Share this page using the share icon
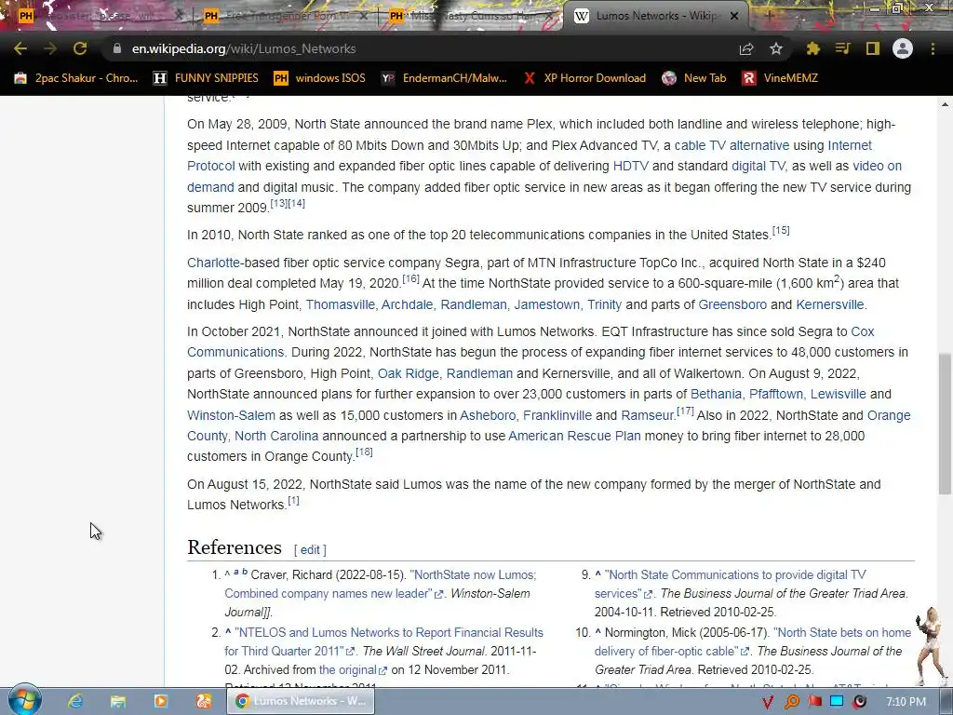This screenshot has height=715, width=953. coord(746,48)
